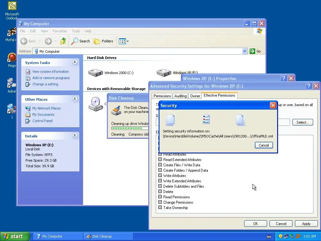Click the Select... button

[303, 122]
